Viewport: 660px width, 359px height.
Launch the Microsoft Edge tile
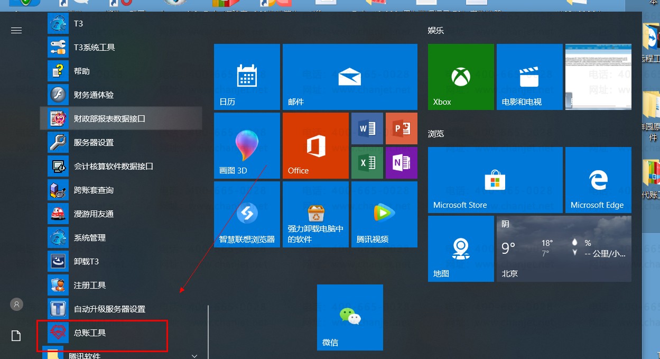(x=598, y=180)
